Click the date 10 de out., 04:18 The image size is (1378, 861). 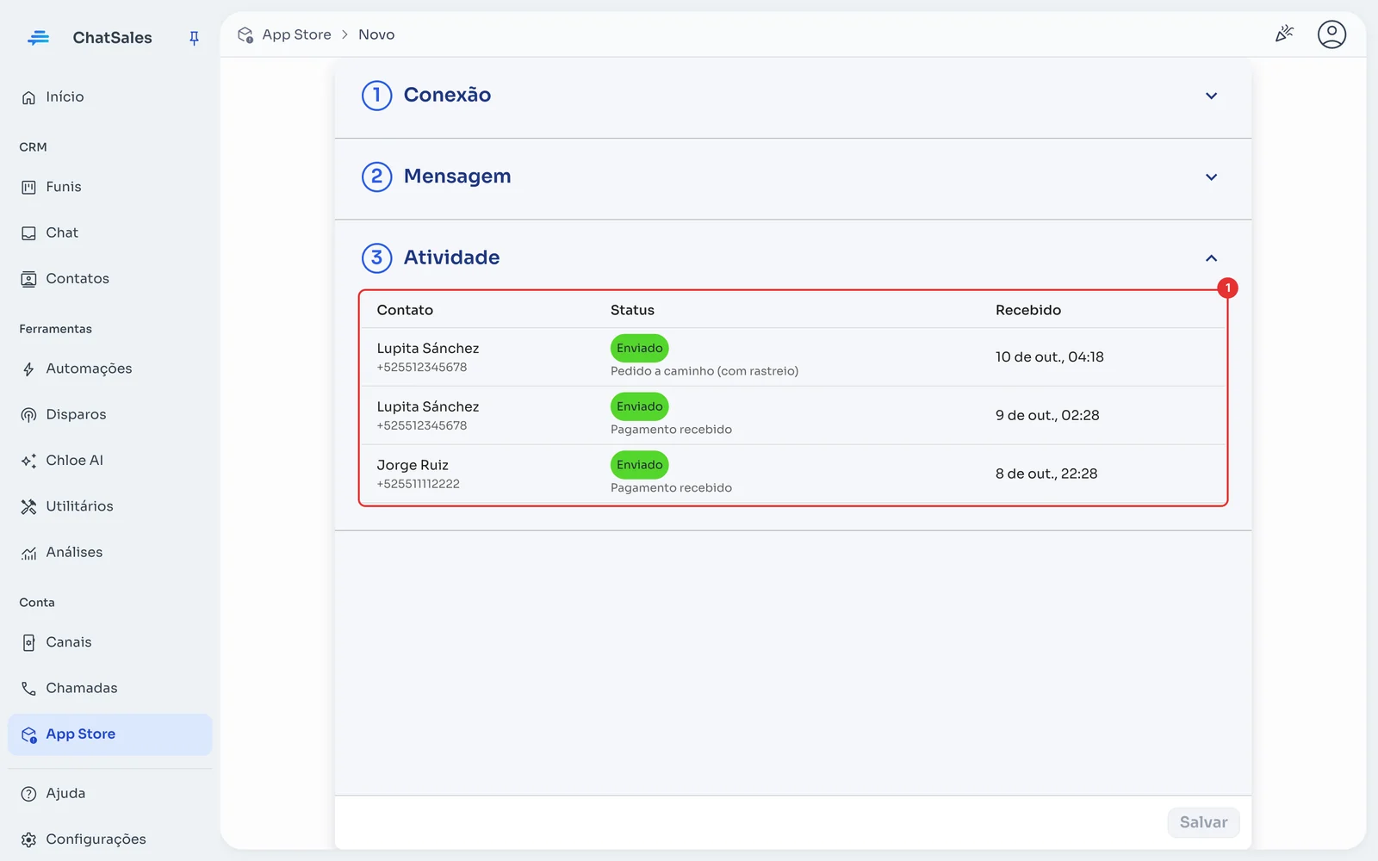click(x=1049, y=357)
